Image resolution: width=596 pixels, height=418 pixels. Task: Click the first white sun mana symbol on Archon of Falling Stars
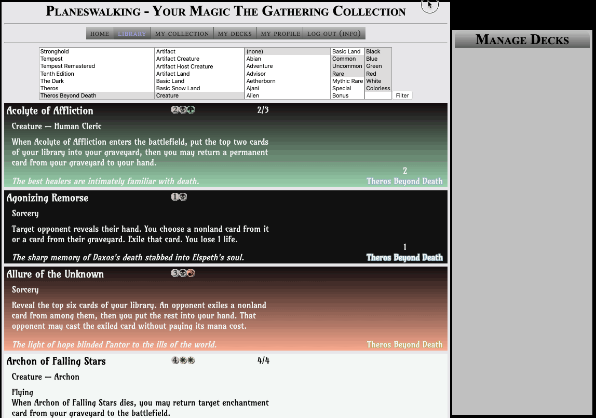pyautogui.click(x=183, y=360)
